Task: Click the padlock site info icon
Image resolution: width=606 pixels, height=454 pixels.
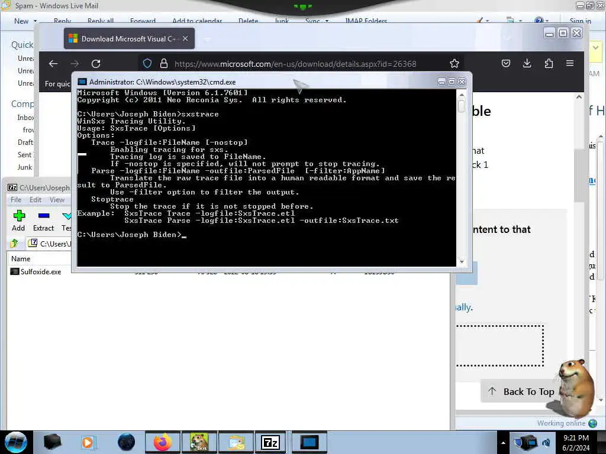Action: [164, 64]
